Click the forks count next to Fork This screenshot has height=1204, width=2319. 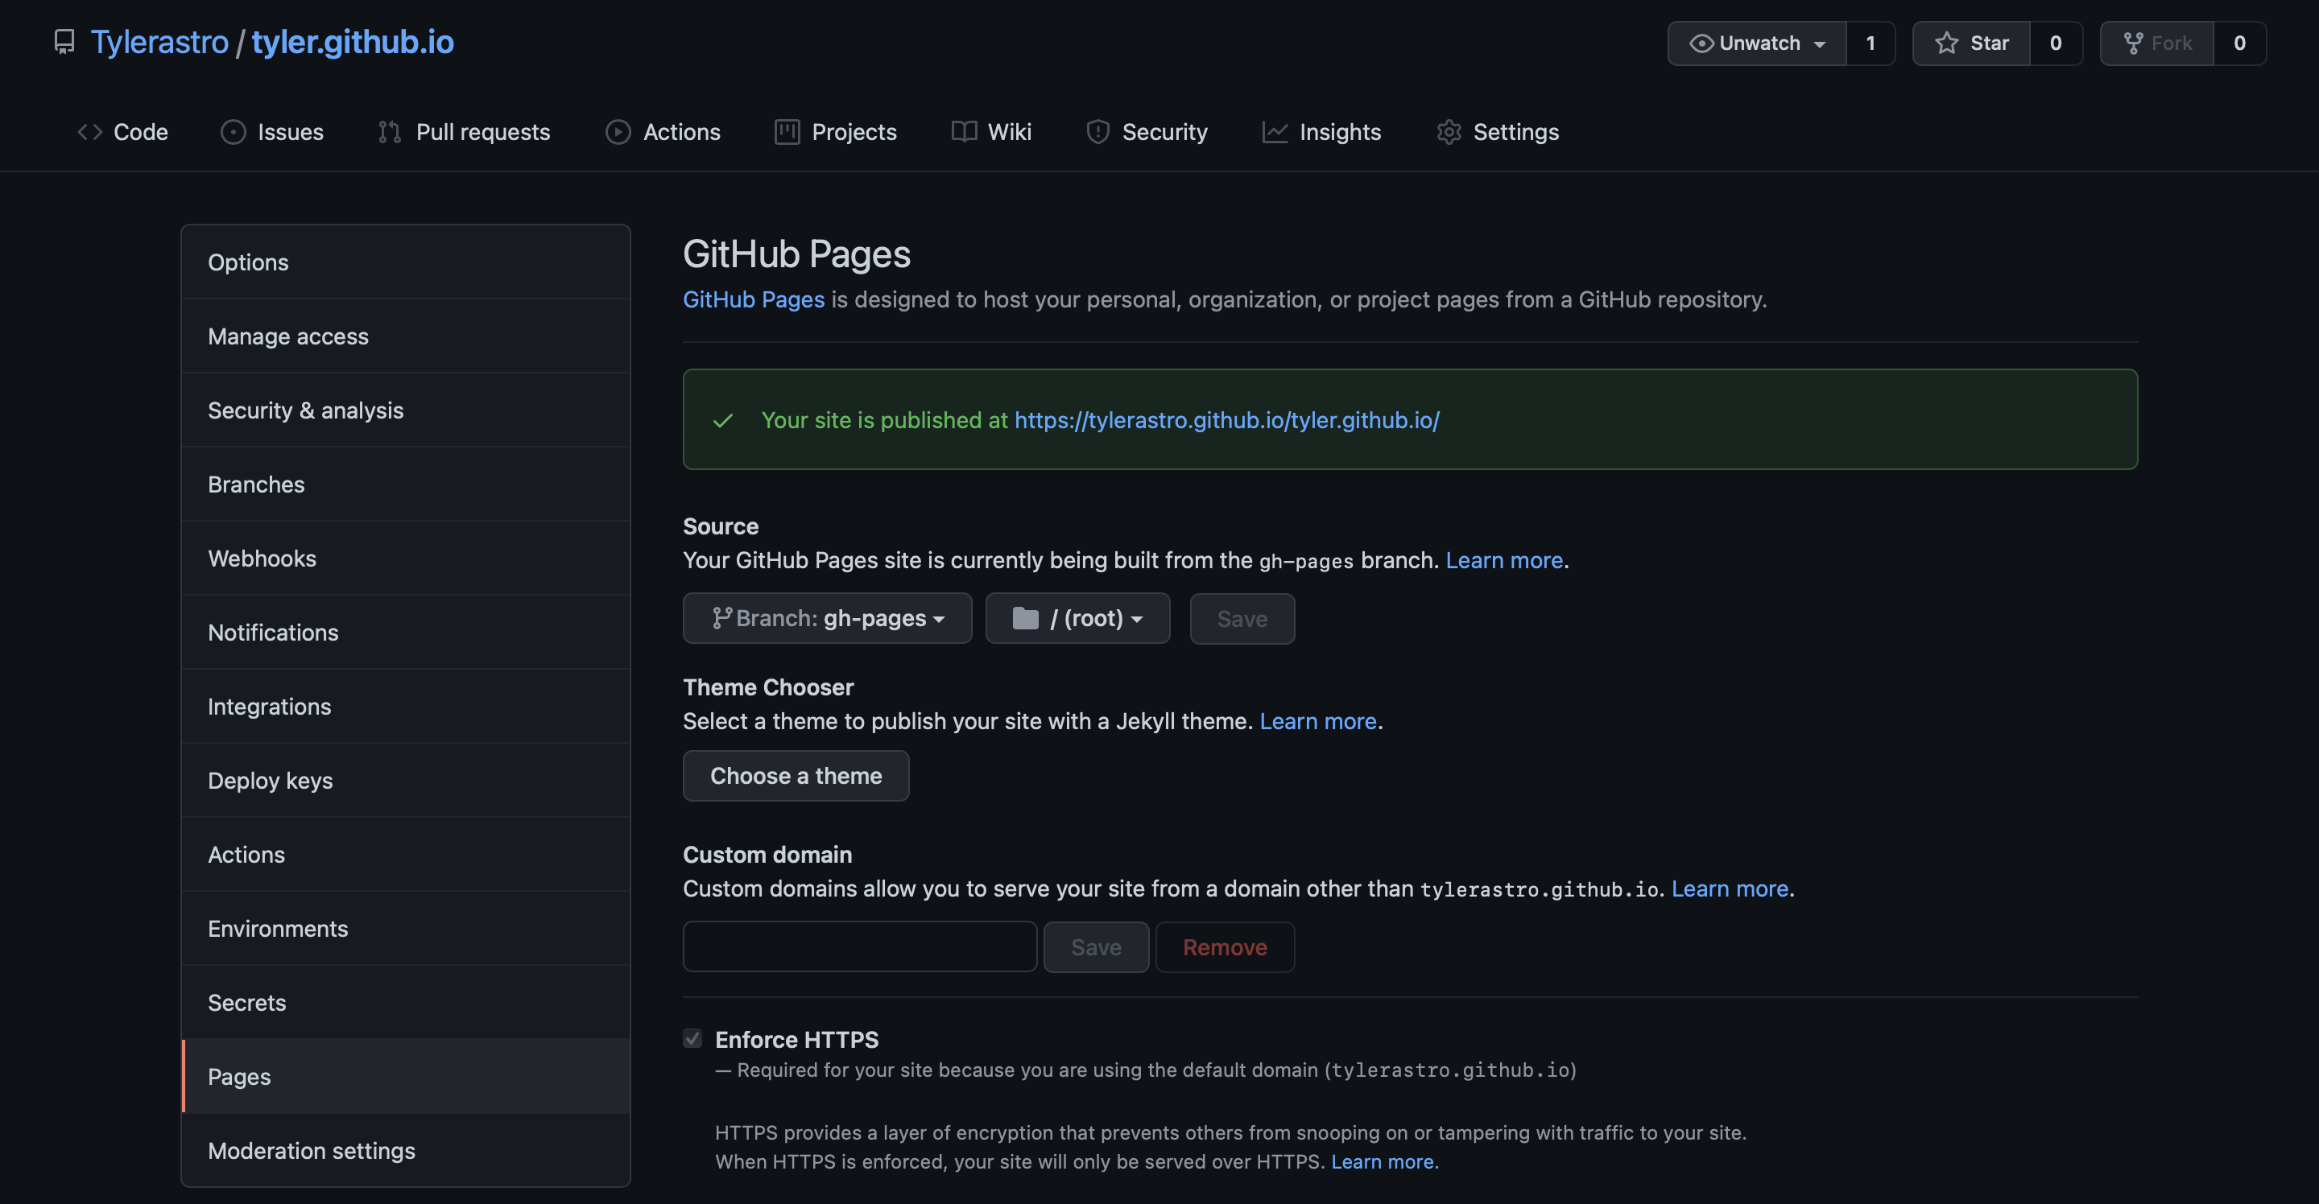[2240, 43]
